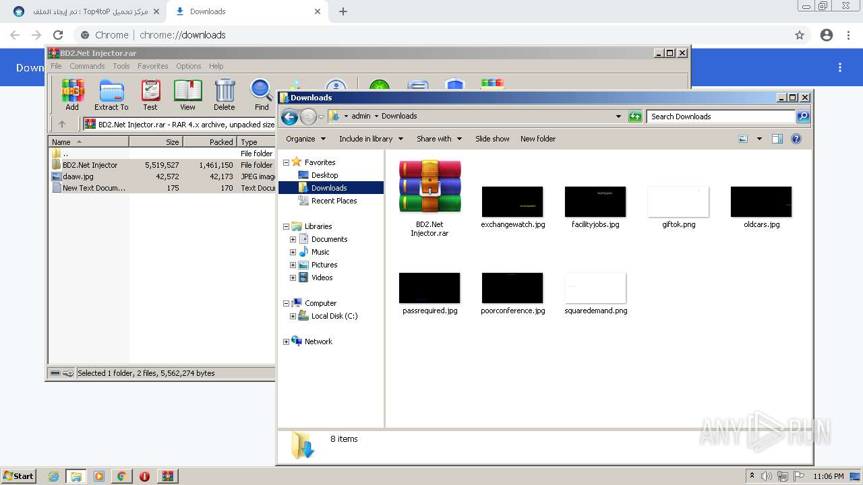Click the Slide show button
Screen dimensions: 863x485
(492, 139)
